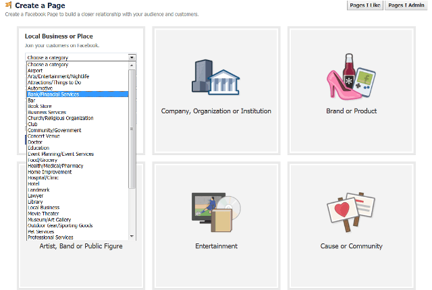The width and height of the screenshot is (432, 290).
Task: Click the category list scrollbar thumb
Action: tap(132, 129)
